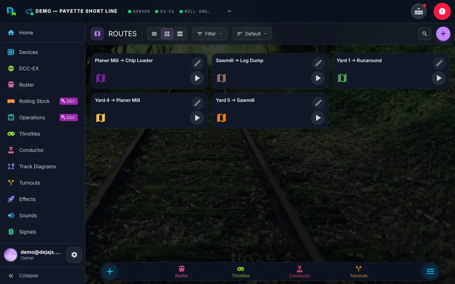This screenshot has width=455, height=284.
Task: Click the Yard 5 → Sawmill card title
Action: 235,100
